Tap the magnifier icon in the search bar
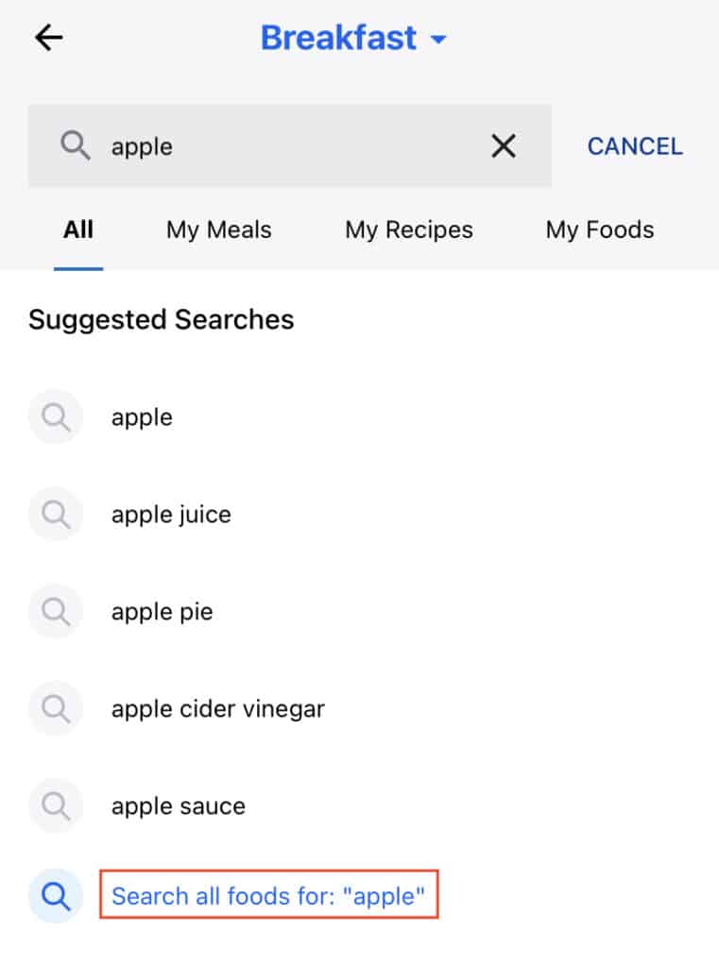 click(x=76, y=146)
